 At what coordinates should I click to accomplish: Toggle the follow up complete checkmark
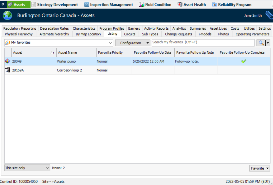tap(244, 61)
